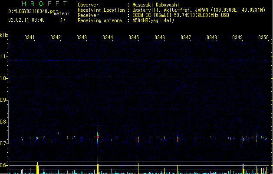
Task: Click the 0343 time marker
Action: coord(82,37)
